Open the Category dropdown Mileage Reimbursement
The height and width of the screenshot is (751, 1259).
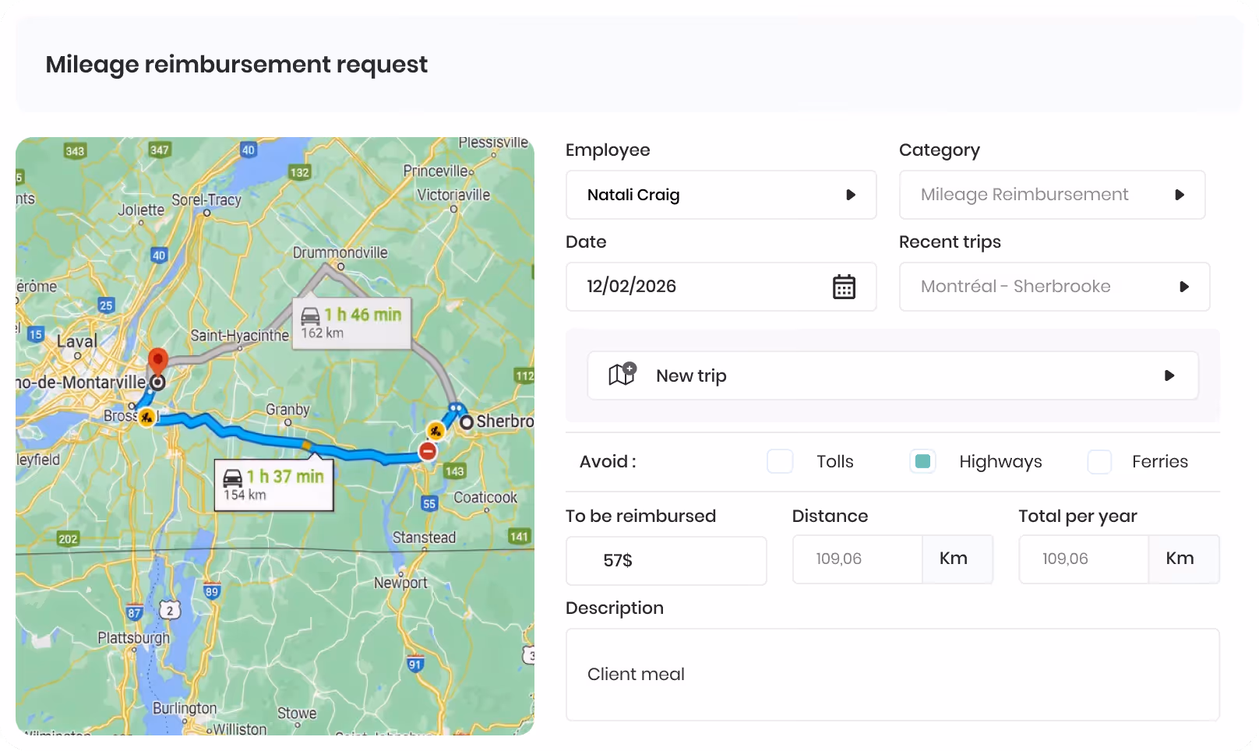coord(1052,195)
